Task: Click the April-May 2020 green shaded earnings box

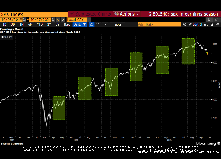Action: coord(59,108)
